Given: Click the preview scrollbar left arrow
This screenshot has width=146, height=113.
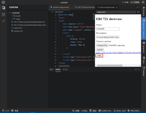Looking at the screenshot, I should tap(96, 66).
